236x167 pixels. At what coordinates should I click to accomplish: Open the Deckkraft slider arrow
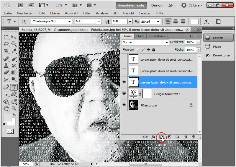pyautogui.click(x=198, y=42)
